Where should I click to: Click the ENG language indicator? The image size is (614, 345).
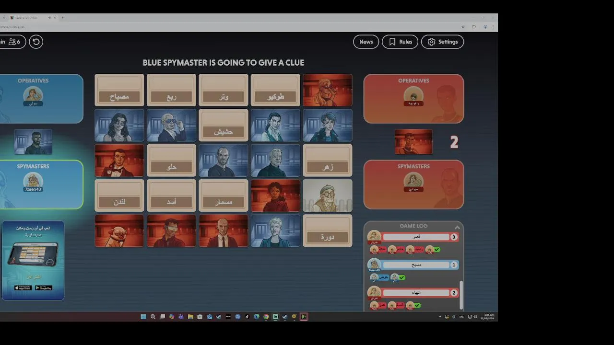[462, 317]
